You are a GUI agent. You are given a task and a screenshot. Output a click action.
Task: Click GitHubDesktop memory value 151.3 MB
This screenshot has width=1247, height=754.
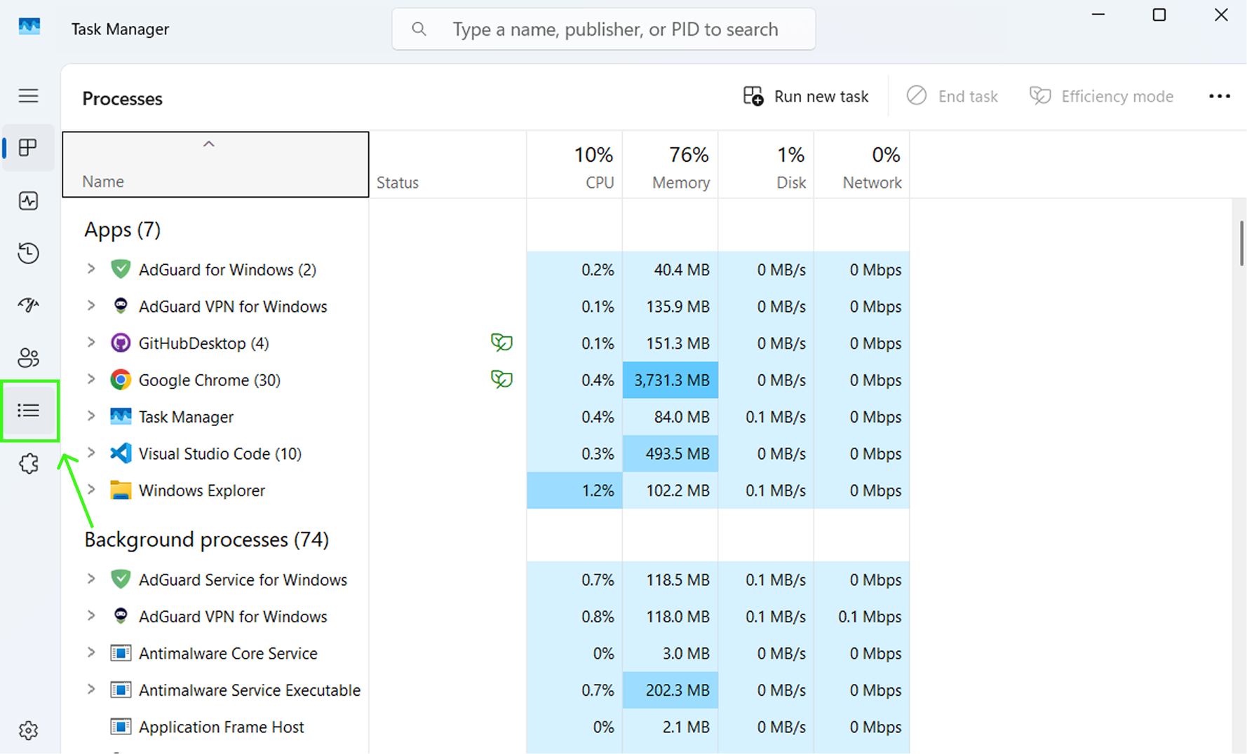coord(670,343)
